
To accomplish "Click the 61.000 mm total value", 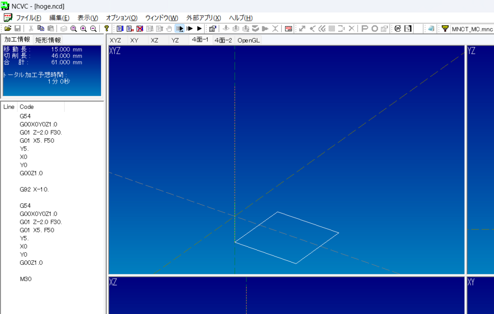I will 67,62.
